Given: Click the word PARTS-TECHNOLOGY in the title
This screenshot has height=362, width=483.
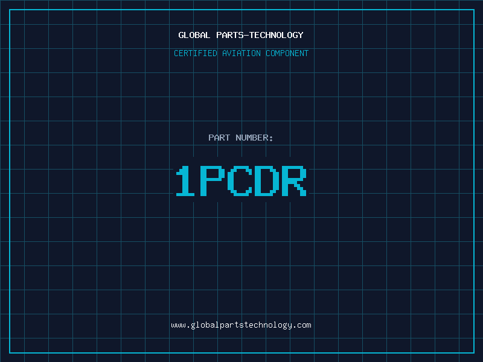Looking at the screenshot, I should pos(260,35).
